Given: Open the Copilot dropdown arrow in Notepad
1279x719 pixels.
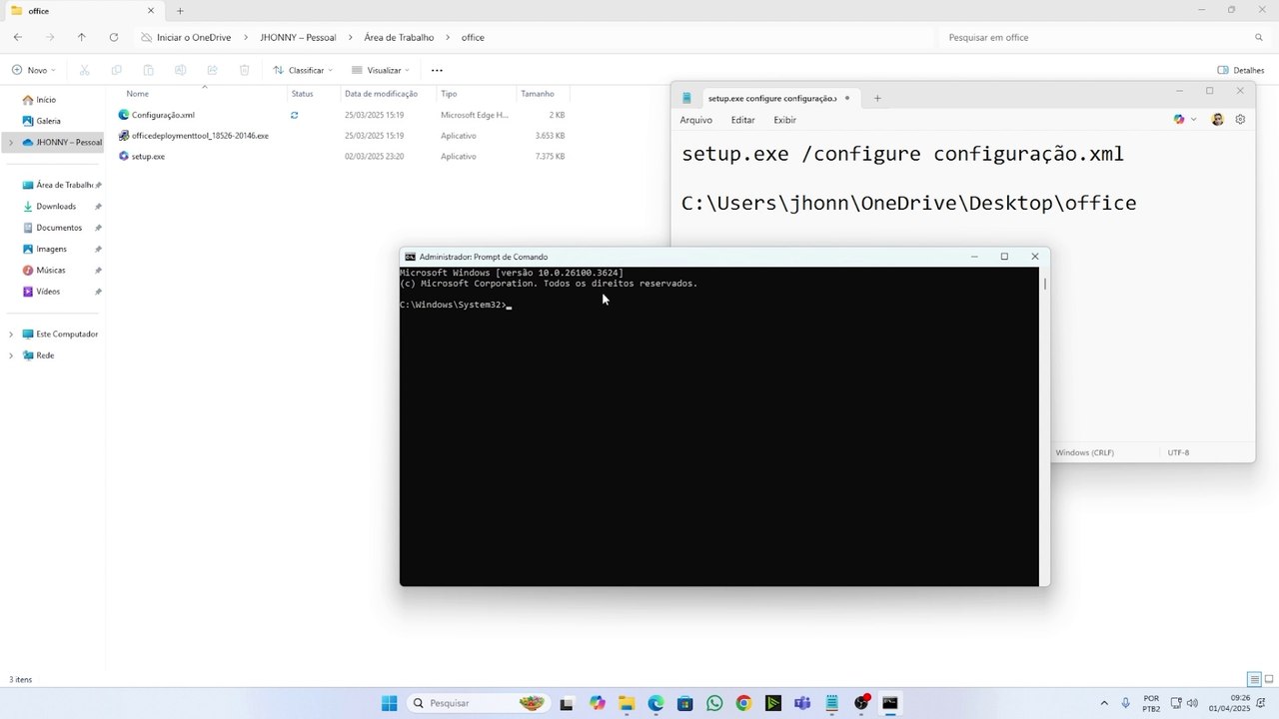Looking at the screenshot, I should pos(1193,119).
